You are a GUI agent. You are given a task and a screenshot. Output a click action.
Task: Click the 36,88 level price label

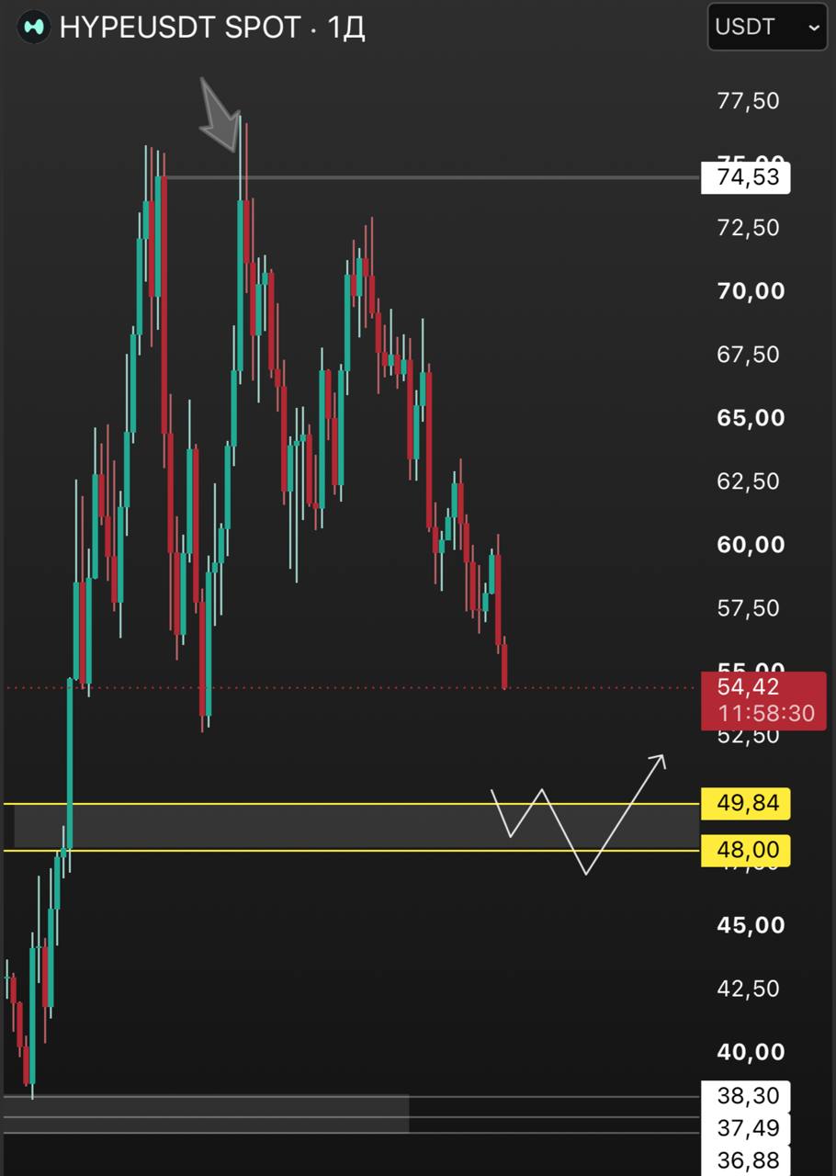point(745,1160)
